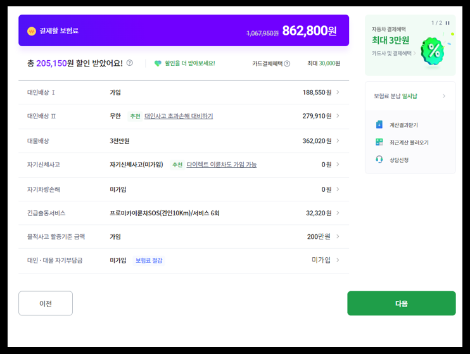
Task: Click the 362,020원 amount
Action: [317, 141]
